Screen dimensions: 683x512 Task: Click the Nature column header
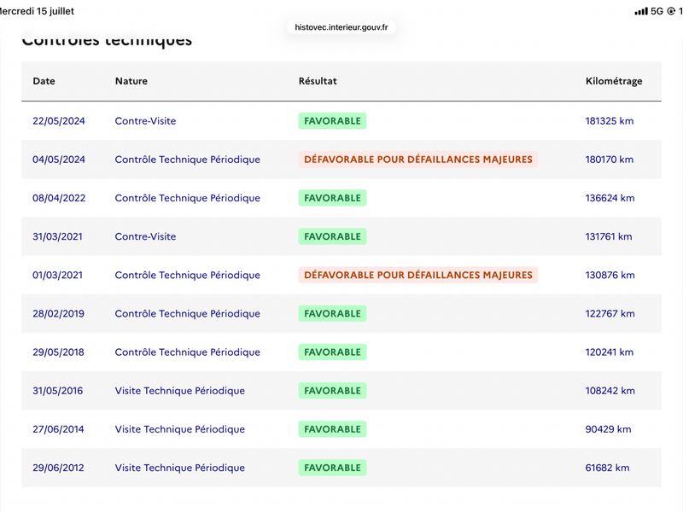pyautogui.click(x=131, y=81)
